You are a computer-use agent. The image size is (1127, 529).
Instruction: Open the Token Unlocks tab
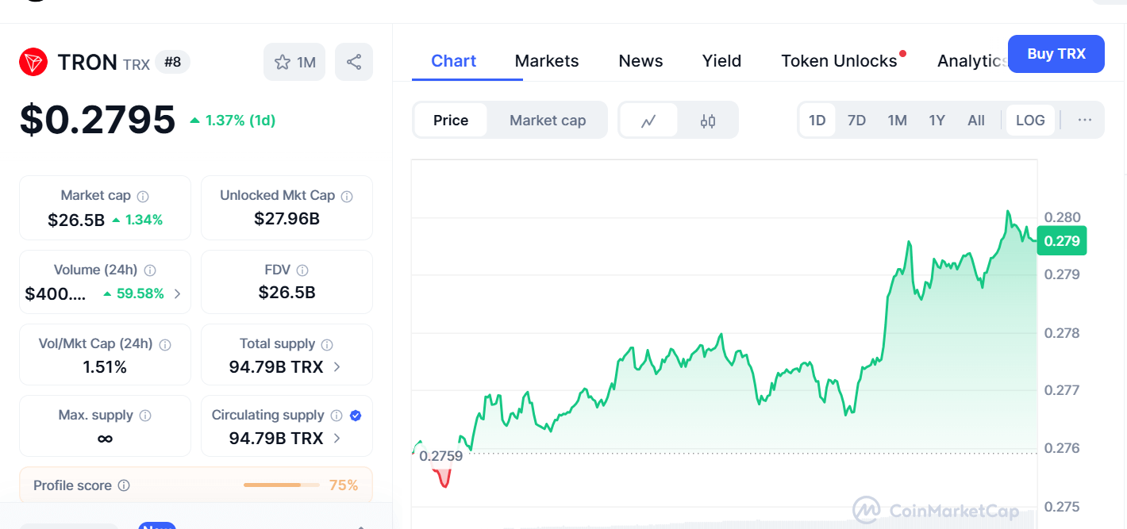[x=839, y=61]
